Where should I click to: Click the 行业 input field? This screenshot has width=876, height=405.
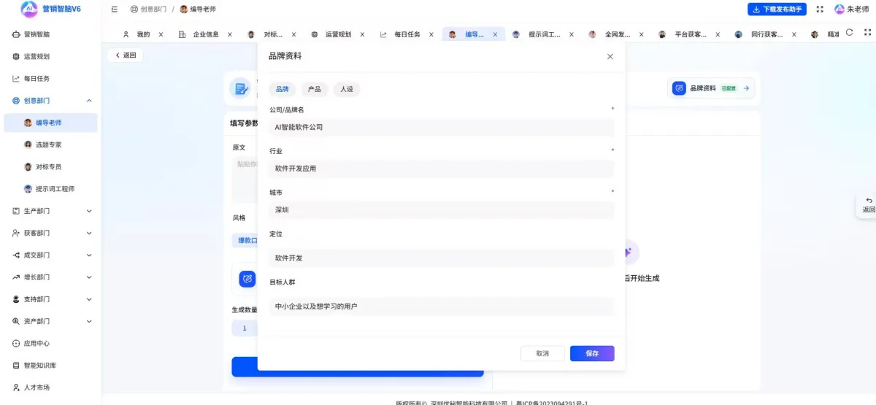pyautogui.click(x=442, y=169)
